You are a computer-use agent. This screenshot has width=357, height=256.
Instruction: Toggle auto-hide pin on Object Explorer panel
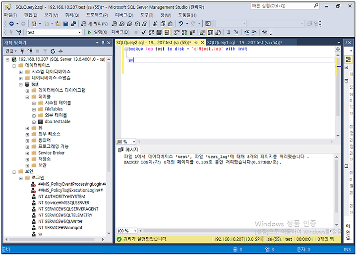(103, 43)
